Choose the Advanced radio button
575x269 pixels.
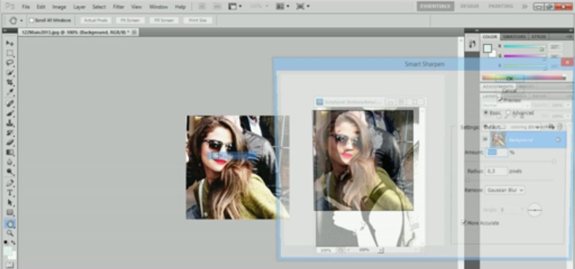508,112
